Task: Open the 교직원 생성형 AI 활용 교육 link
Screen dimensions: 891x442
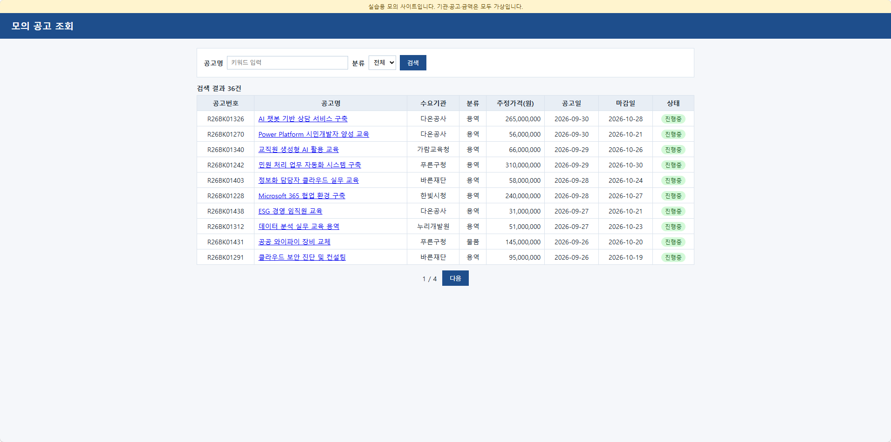Action: click(x=299, y=150)
